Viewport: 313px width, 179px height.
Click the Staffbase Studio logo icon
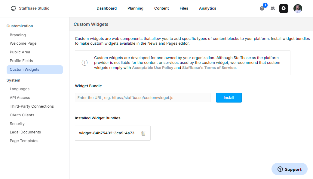pos(13,8)
